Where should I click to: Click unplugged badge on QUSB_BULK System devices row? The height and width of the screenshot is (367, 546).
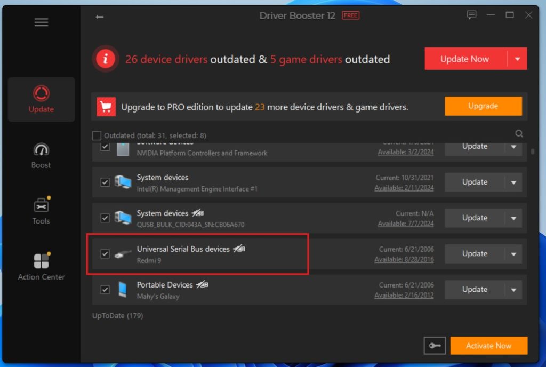[197, 213]
